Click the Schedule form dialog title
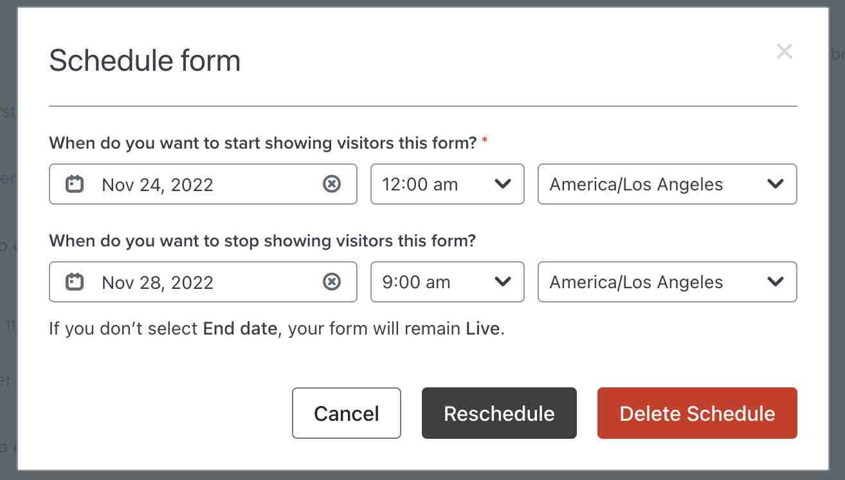The height and width of the screenshot is (480, 845). [x=145, y=60]
